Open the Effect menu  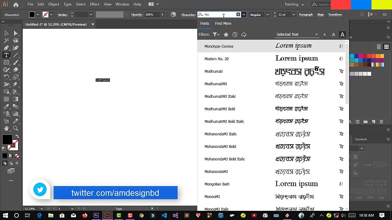point(95,4)
